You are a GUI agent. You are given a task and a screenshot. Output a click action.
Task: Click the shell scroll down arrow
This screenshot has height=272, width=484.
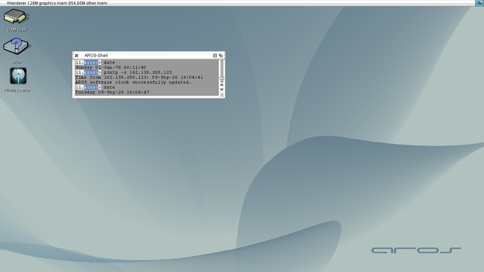pyautogui.click(x=222, y=89)
